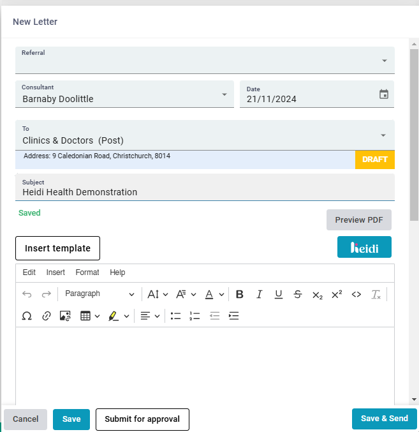Open the calendar date picker icon
Image resolution: width=419 pixels, height=432 pixels.
pyautogui.click(x=384, y=94)
